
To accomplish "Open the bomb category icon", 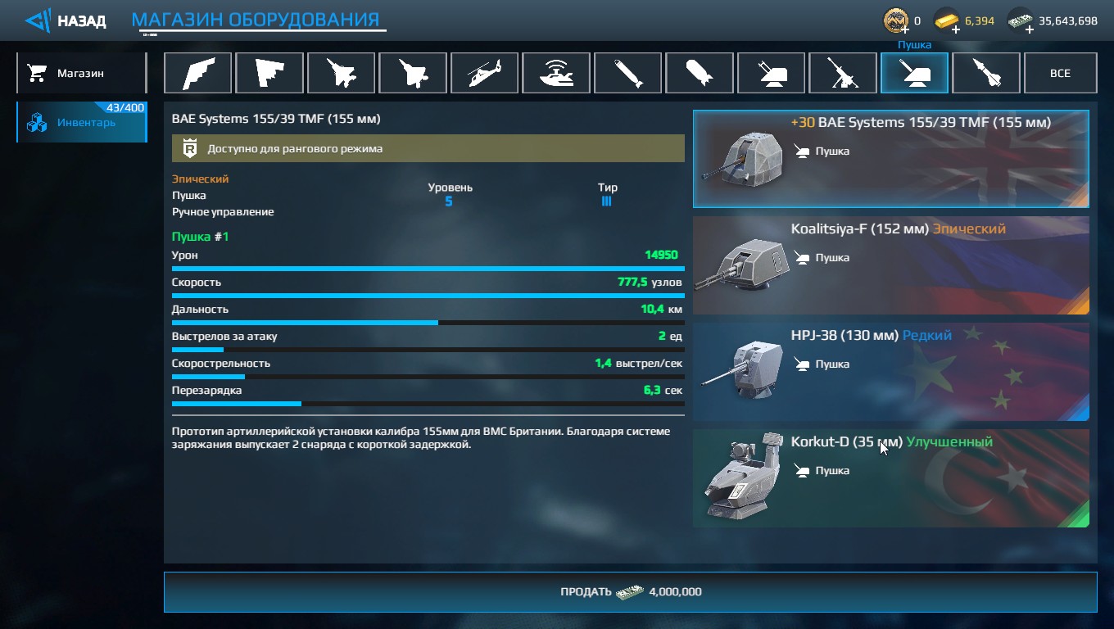I will click(x=700, y=73).
